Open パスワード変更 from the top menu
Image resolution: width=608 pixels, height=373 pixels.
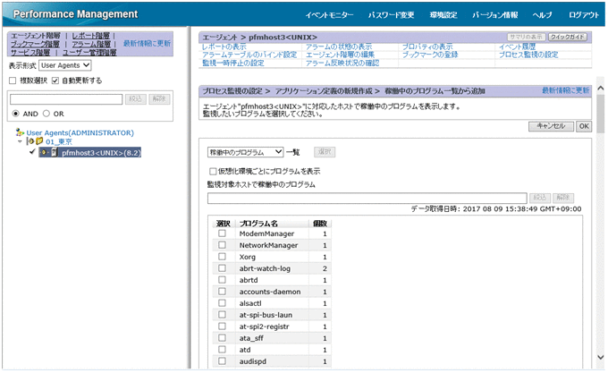pos(392,15)
